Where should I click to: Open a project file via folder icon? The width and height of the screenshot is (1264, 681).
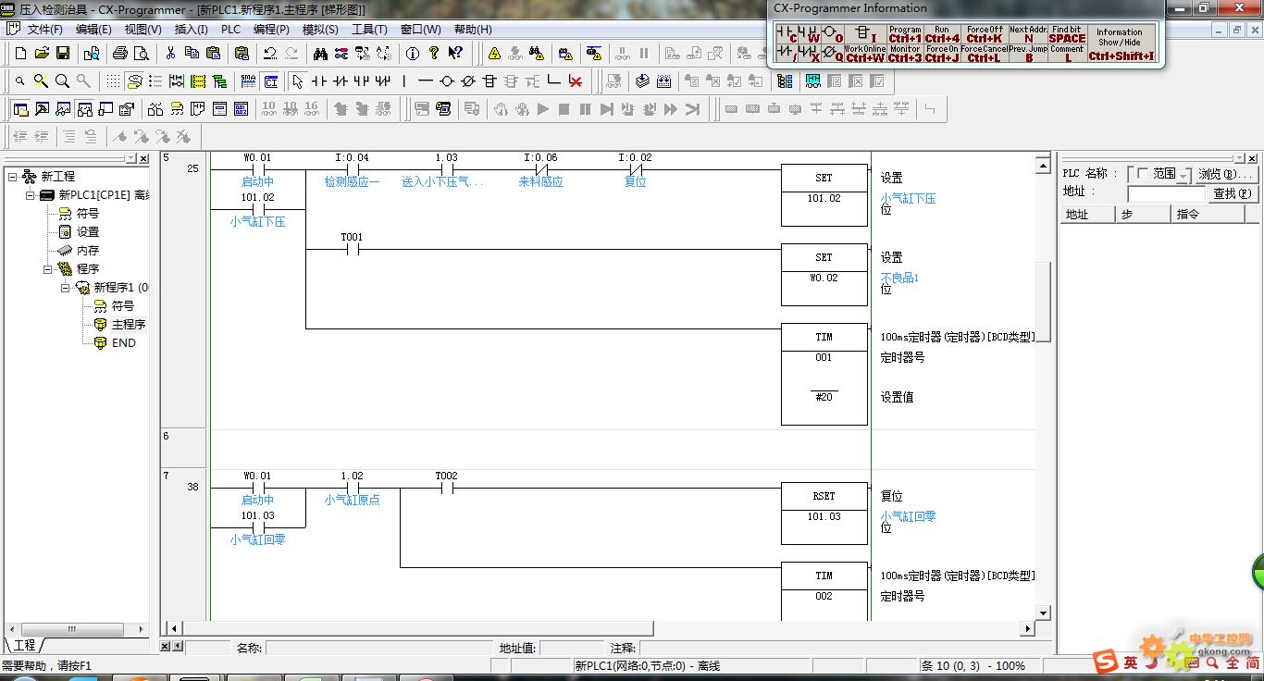(x=42, y=53)
